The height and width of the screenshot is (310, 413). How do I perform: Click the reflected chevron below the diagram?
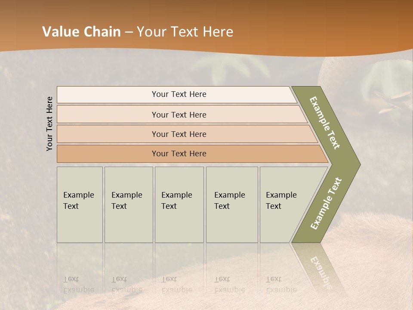(316, 266)
